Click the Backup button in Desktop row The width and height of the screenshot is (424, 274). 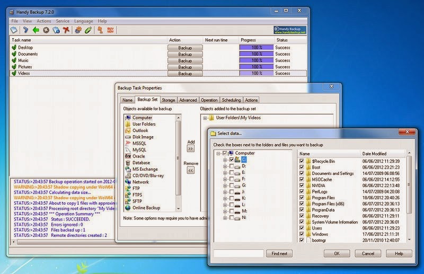click(x=185, y=48)
